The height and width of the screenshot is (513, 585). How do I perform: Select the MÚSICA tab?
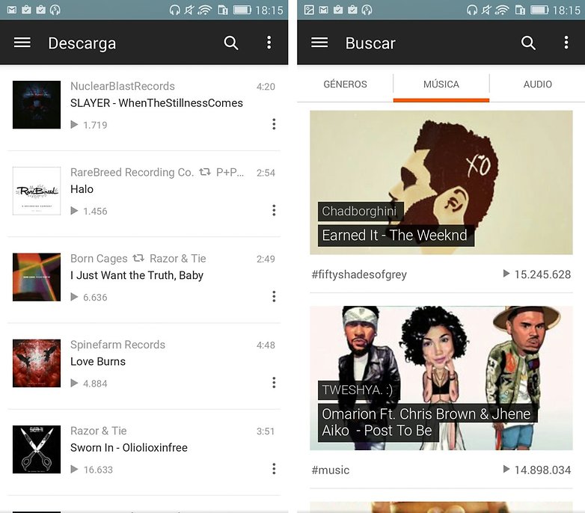click(441, 85)
